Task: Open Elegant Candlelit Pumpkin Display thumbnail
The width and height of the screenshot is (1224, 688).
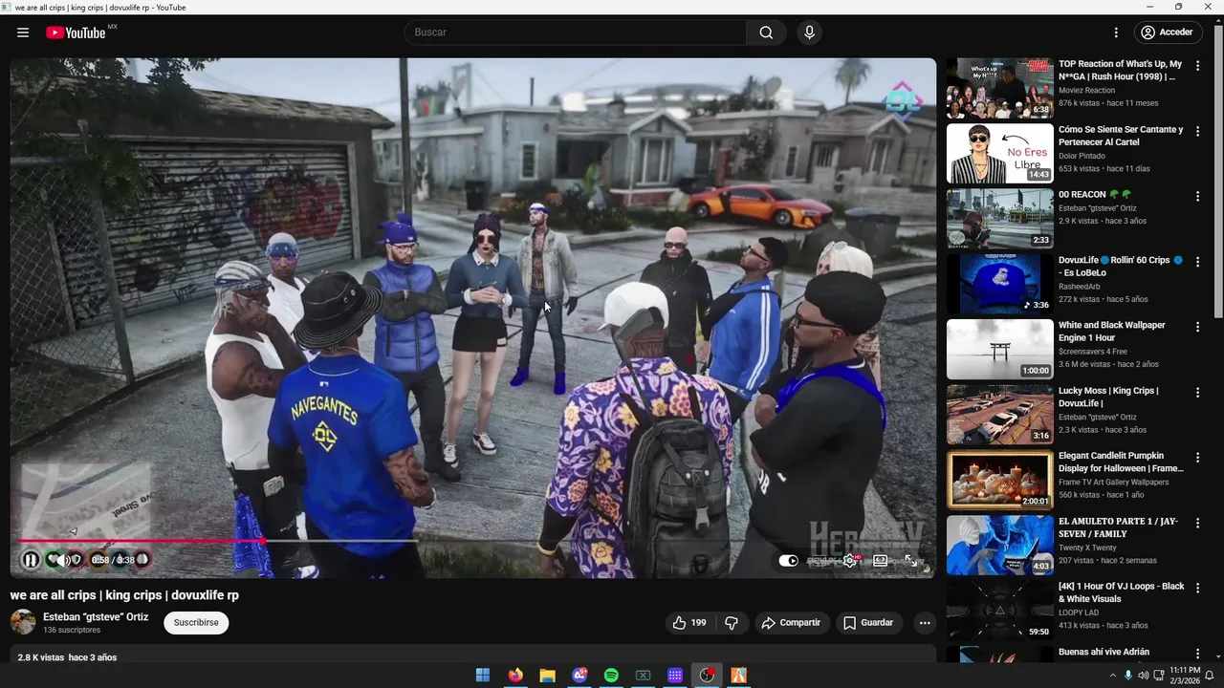Action: click(999, 480)
